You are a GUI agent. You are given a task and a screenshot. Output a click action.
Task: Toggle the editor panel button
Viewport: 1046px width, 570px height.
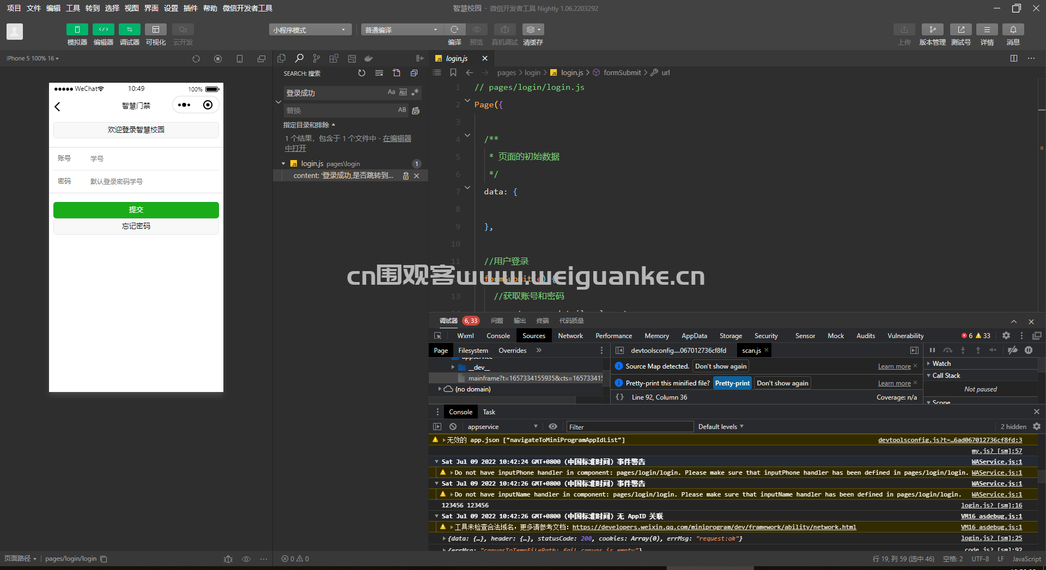pyautogui.click(x=103, y=29)
